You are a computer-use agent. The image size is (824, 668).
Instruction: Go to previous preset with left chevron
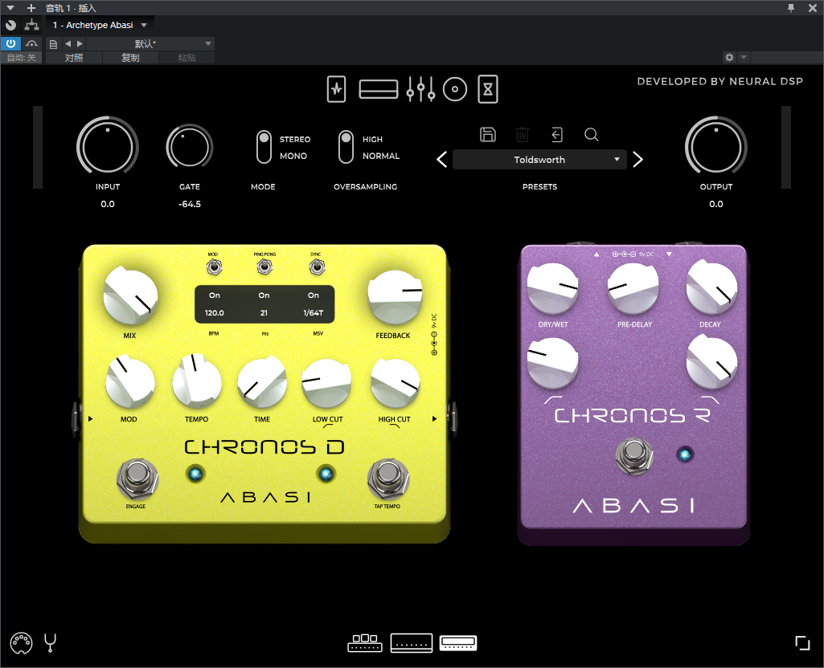(442, 160)
